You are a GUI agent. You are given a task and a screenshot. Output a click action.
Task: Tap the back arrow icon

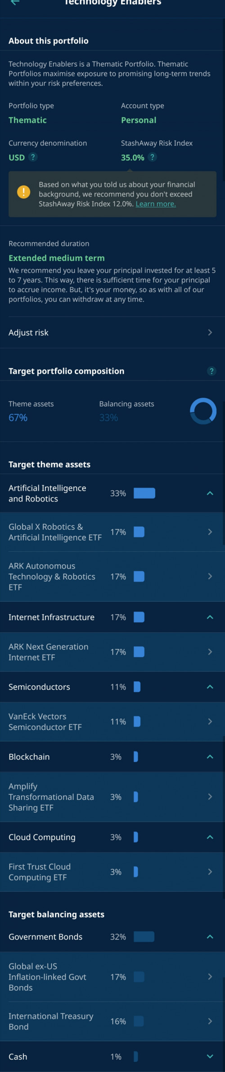(x=15, y=2)
